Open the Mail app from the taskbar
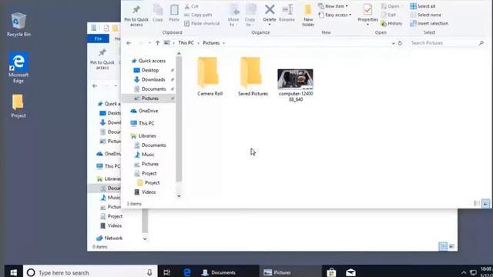Image resolution: width=493 pixels, height=277 pixels. coord(350,272)
